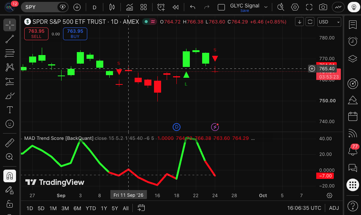The image size is (361, 215).
Task: Open the object tree layers panel
Action: (x=353, y=58)
